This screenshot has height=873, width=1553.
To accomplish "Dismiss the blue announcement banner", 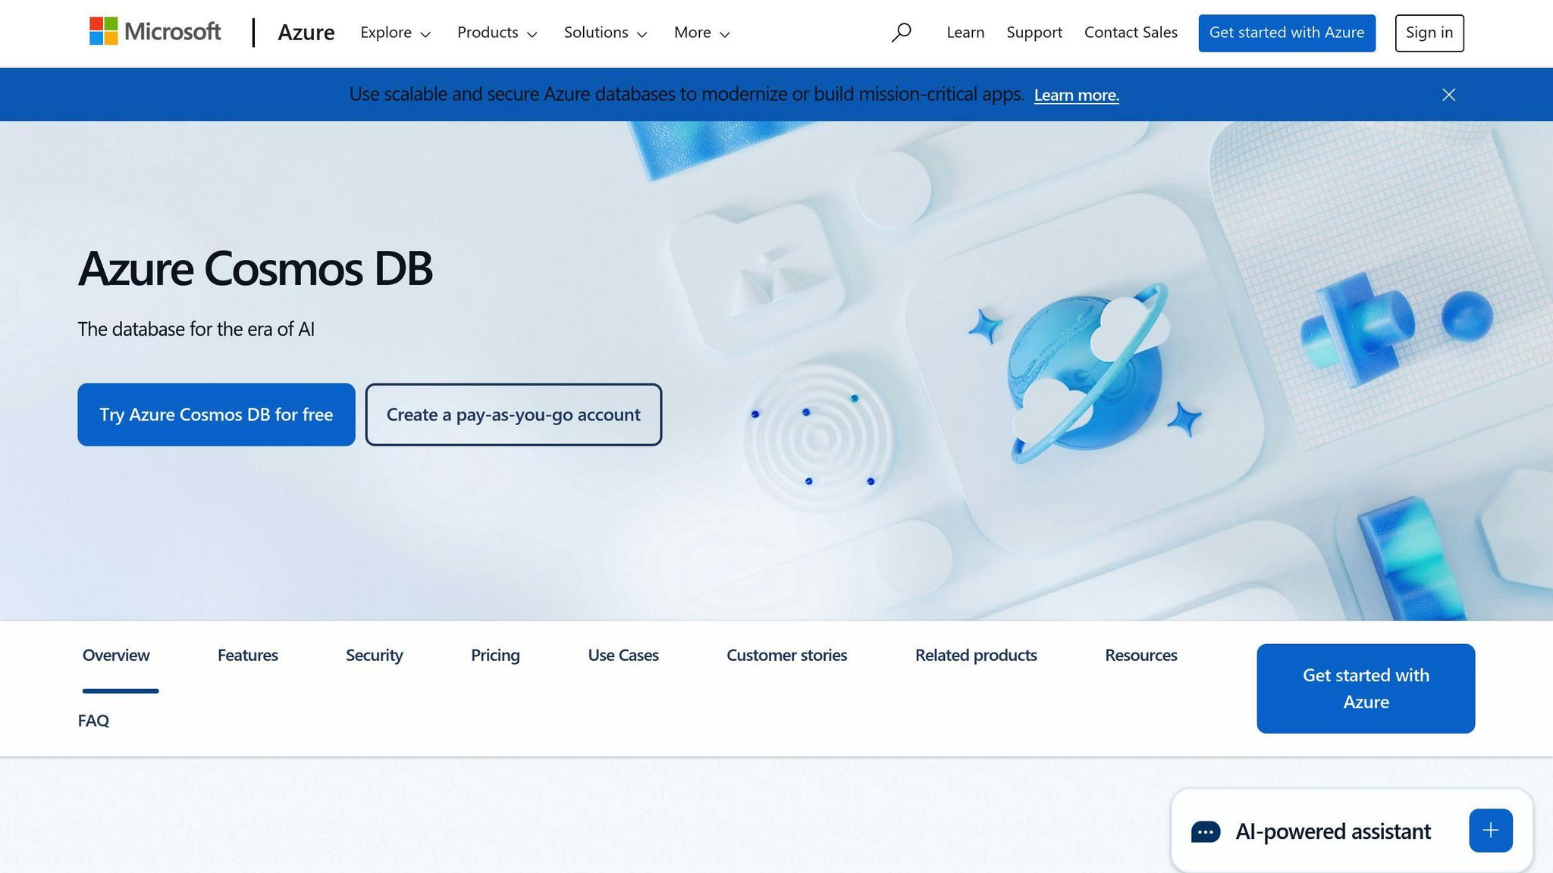I will pos(1448,94).
